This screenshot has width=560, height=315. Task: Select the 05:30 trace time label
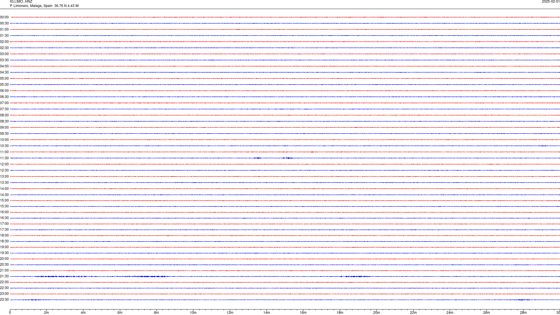click(x=4, y=85)
